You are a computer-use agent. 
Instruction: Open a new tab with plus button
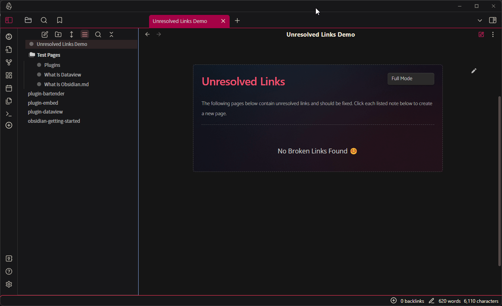click(x=237, y=21)
